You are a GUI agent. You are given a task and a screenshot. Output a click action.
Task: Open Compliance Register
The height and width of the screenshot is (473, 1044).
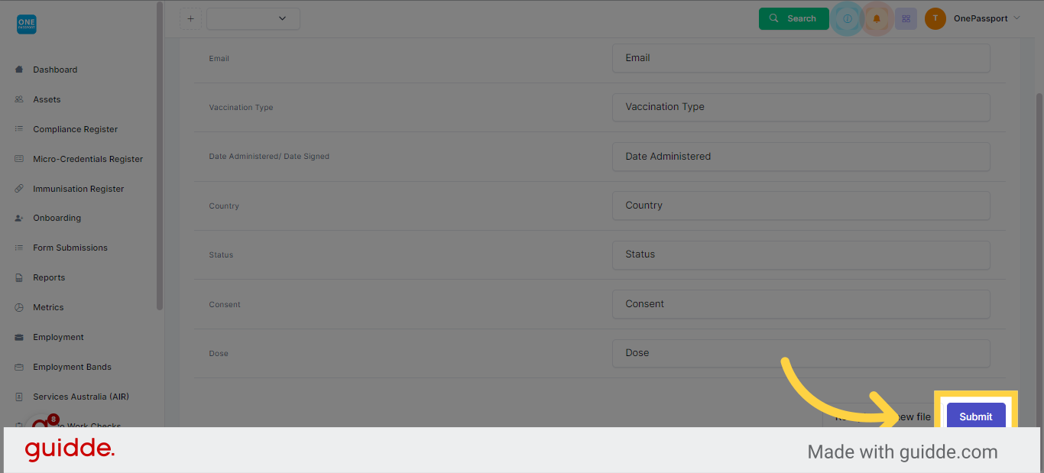pyautogui.click(x=76, y=129)
